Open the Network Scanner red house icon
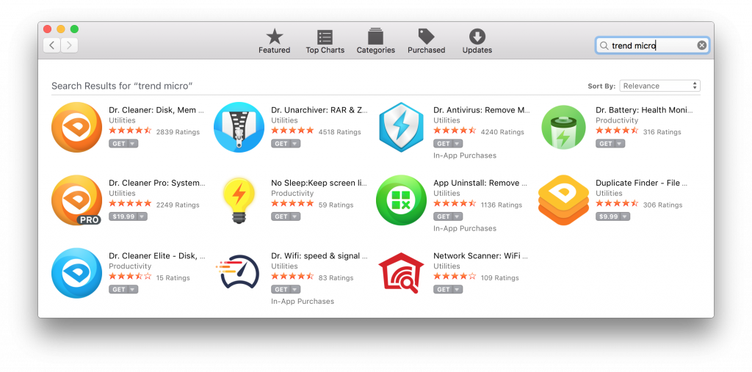752x372 pixels. pyautogui.click(x=401, y=273)
